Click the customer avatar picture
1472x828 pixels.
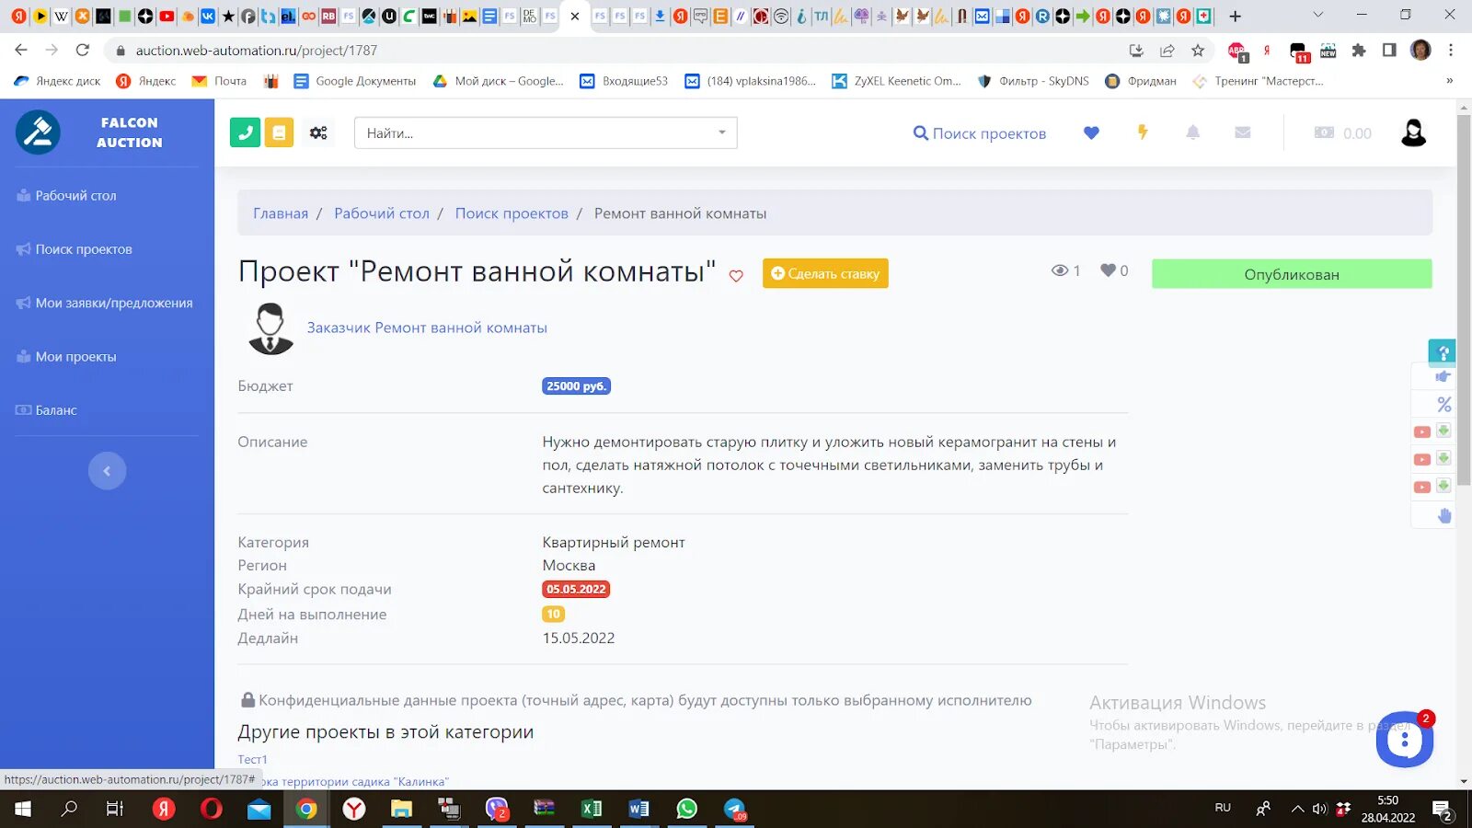point(270,328)
